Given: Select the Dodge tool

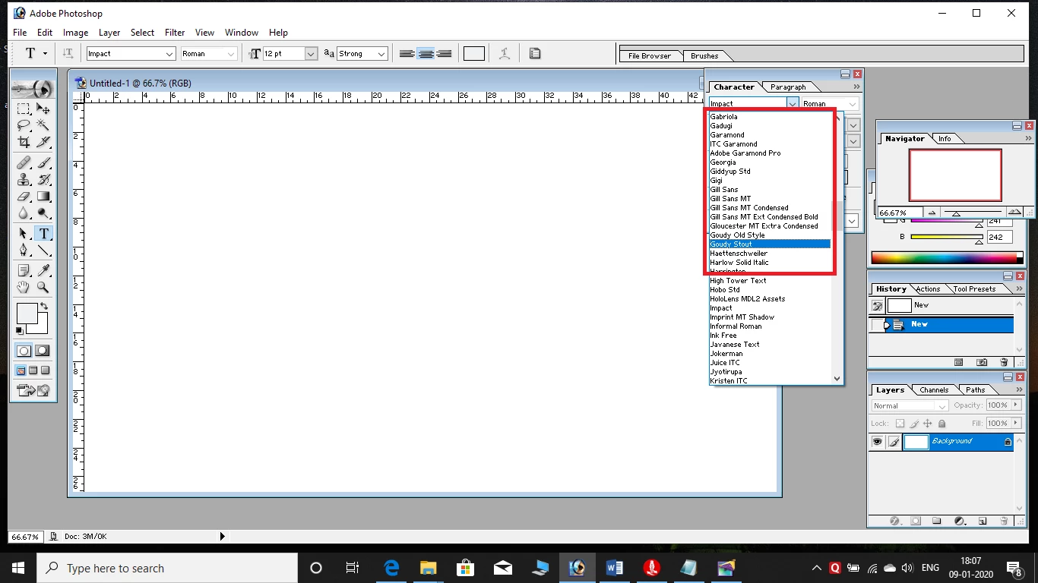Looking at the screenshot, I should (43, 213).
